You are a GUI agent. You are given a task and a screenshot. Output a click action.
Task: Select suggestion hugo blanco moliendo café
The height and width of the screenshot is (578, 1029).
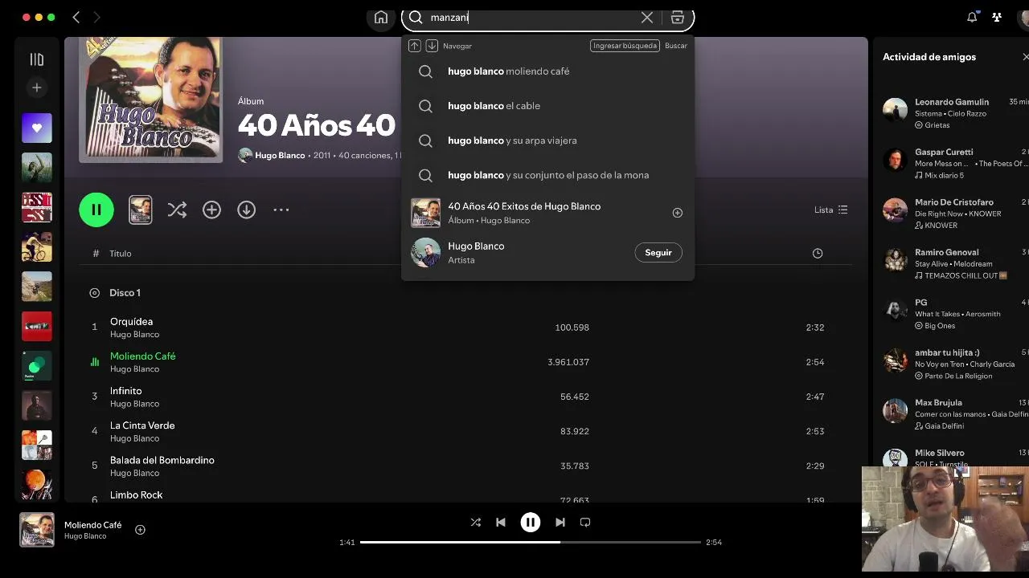click(x=547, y=71)
